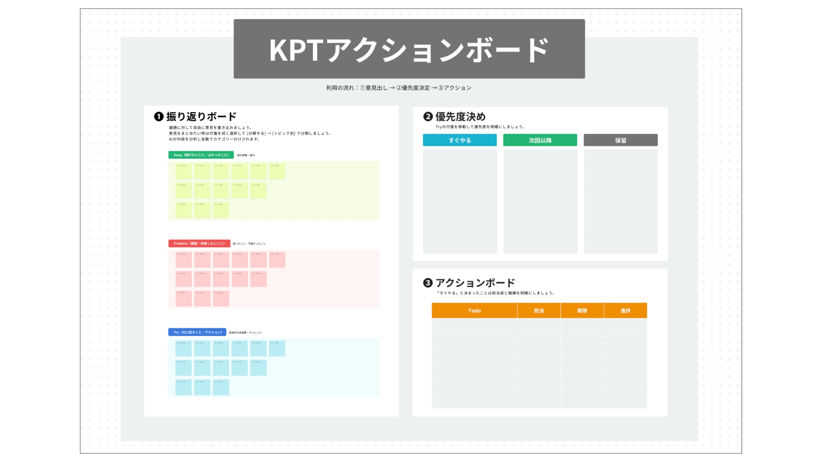822x462 pixels.
Task: Click the 担当 table header
Action: pos(539,311)
